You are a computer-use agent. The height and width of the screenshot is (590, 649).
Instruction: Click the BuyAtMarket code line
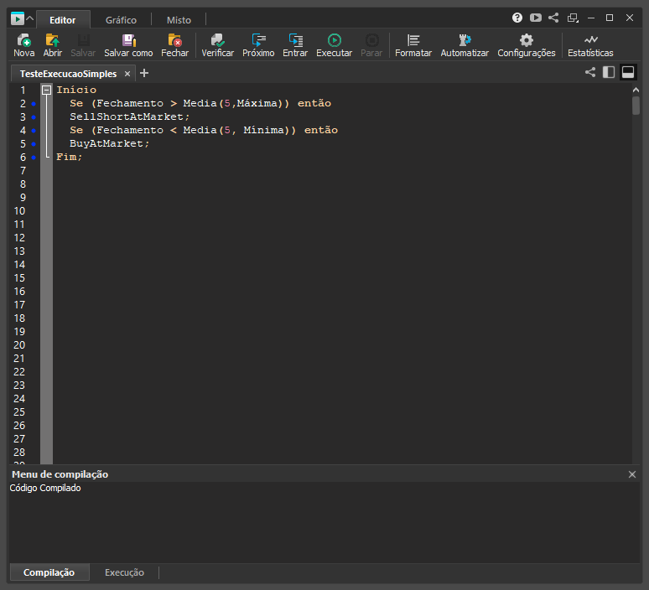(109, 143)
